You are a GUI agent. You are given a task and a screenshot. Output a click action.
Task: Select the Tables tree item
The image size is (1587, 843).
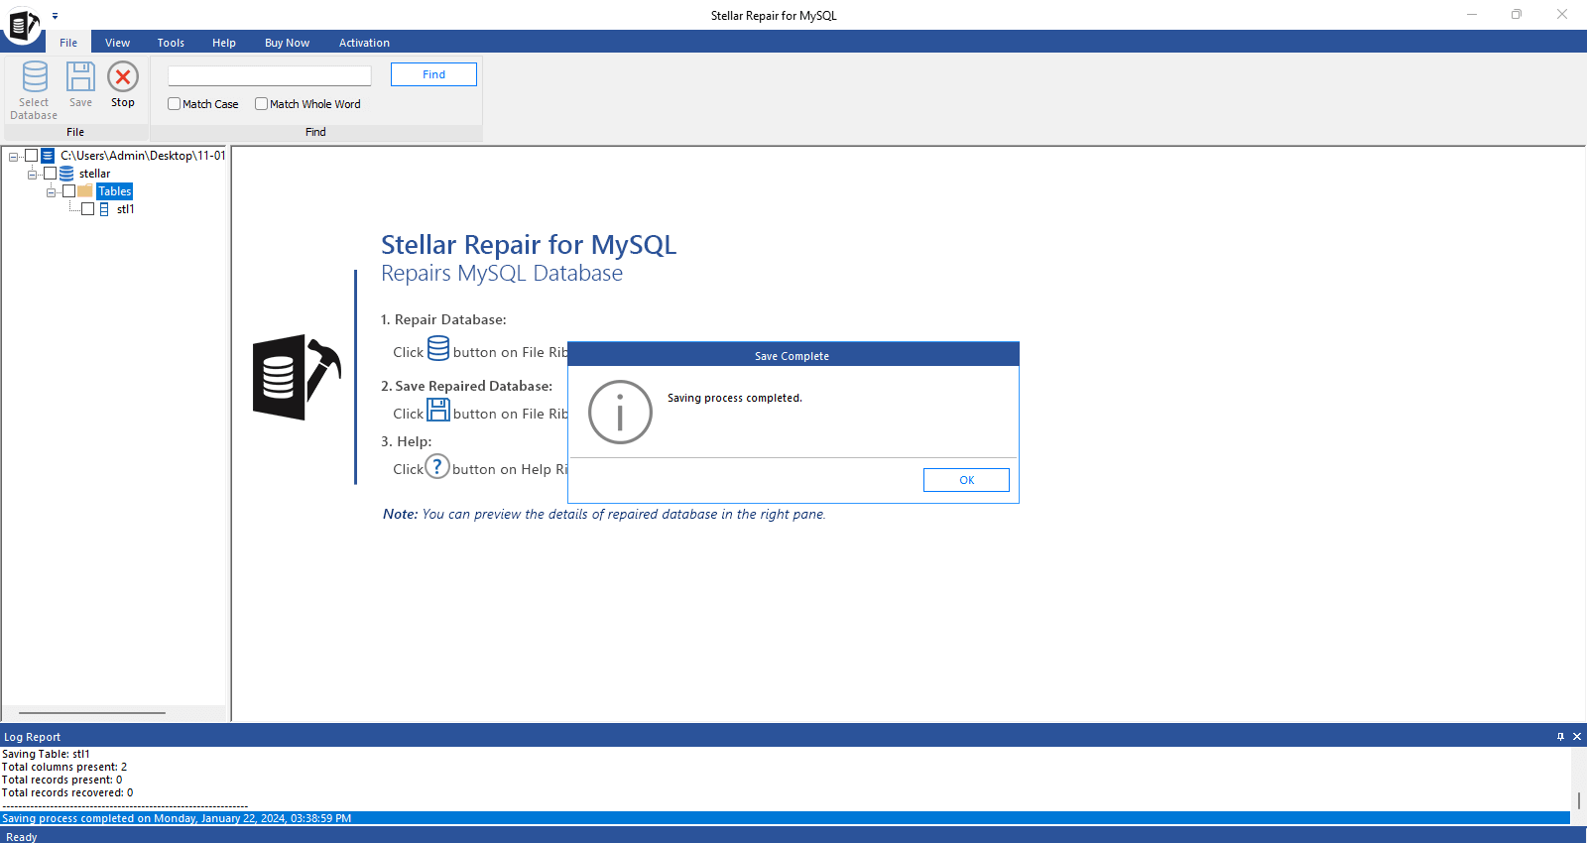(x=115, y=191)
